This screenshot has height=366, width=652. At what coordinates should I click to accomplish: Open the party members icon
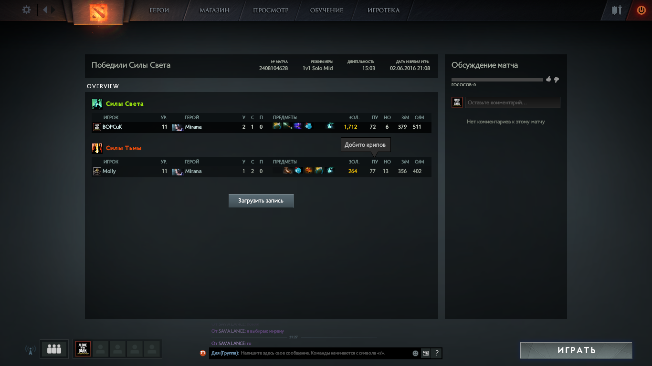[x=54, y=349]
